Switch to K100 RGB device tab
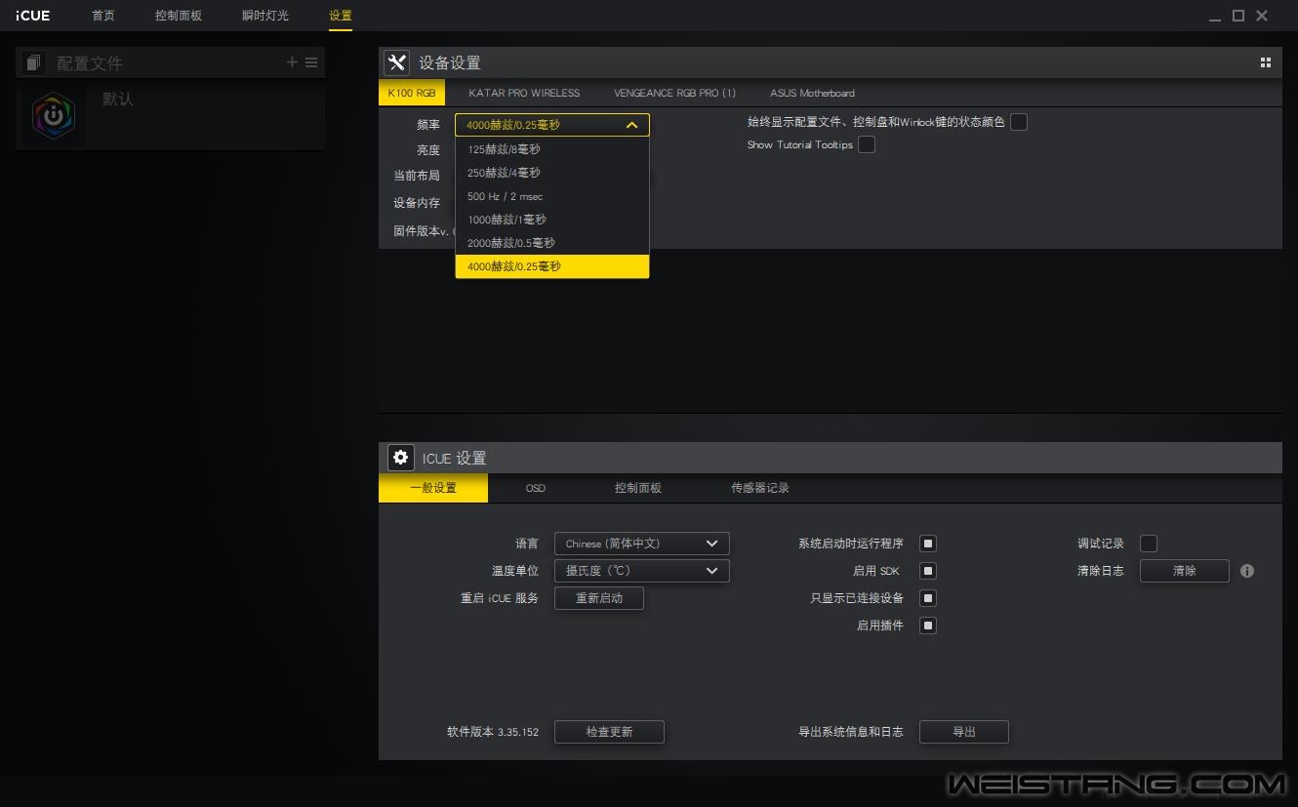 [412, 93]
